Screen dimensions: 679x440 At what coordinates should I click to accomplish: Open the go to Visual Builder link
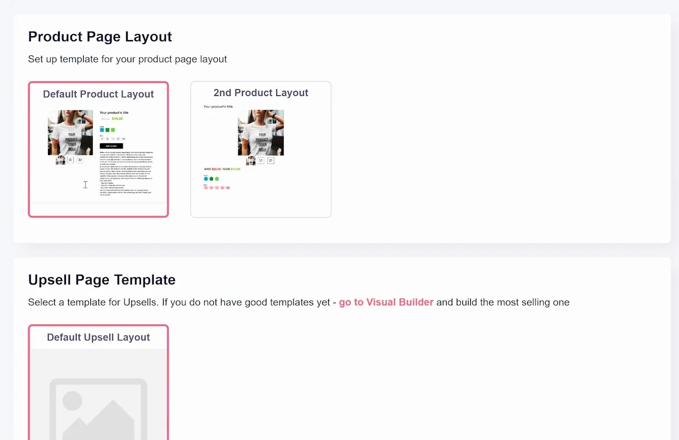pos(386,302)
